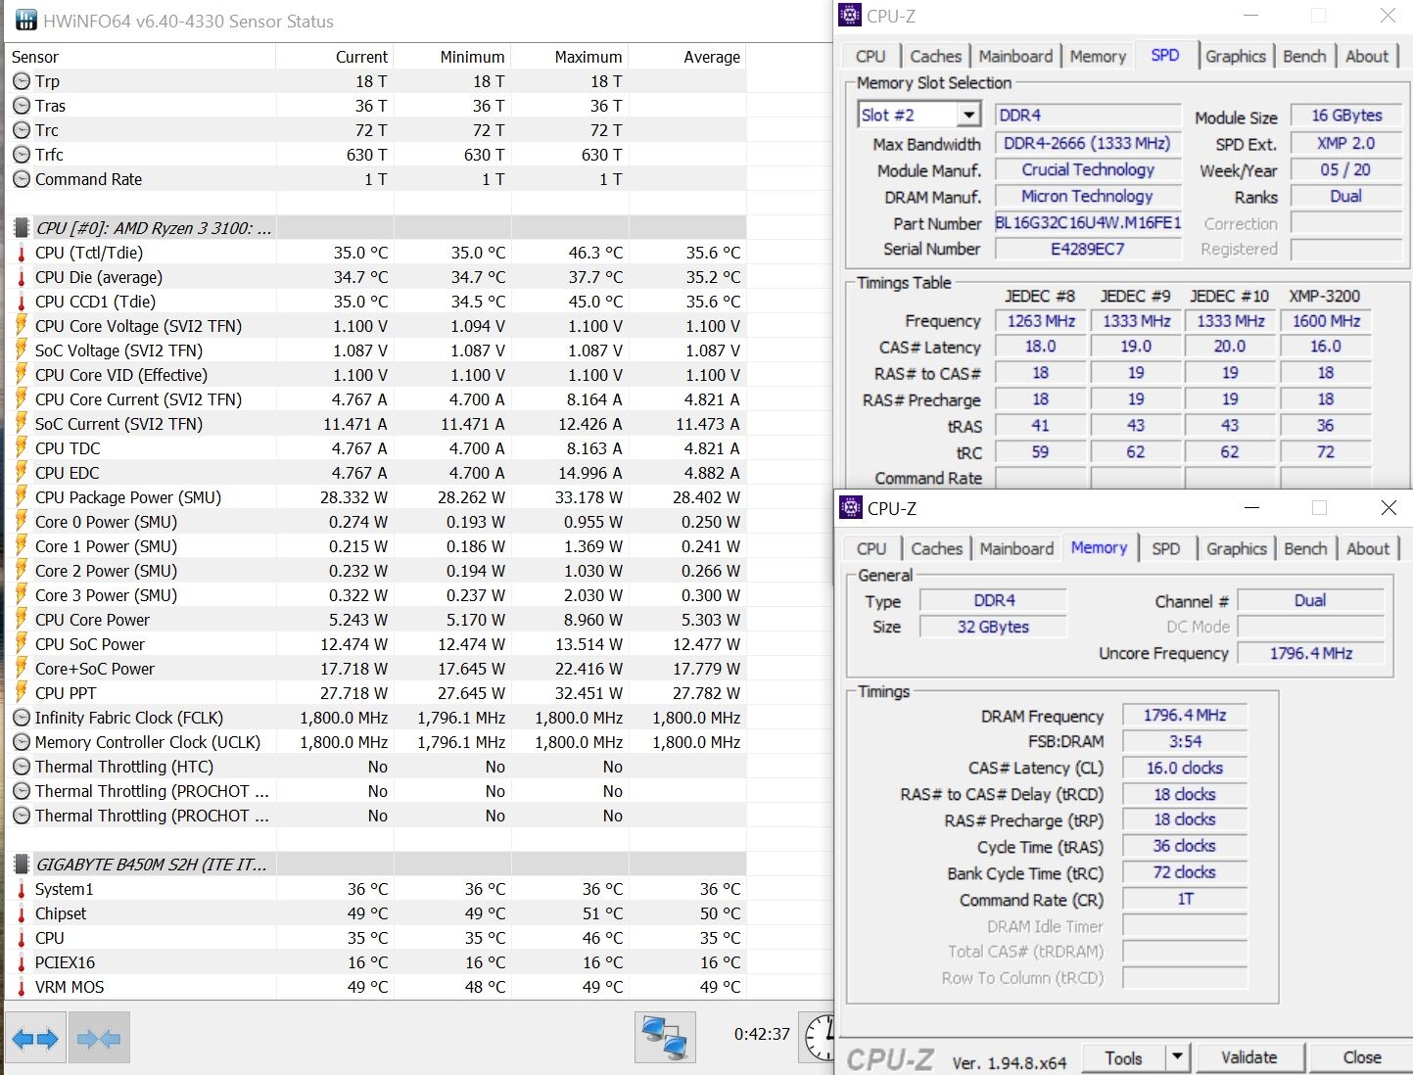Click the Sensor column header in HWiNFO
The height and width of the screenshot is (1075, 1413).
coord(140,57)
